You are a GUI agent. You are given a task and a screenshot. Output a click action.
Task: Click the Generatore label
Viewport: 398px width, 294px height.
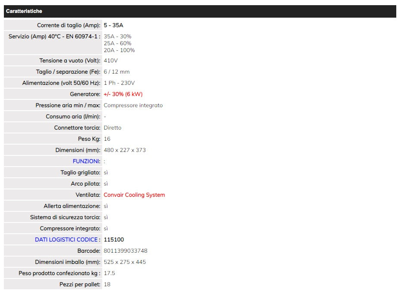tap(85, 94)
